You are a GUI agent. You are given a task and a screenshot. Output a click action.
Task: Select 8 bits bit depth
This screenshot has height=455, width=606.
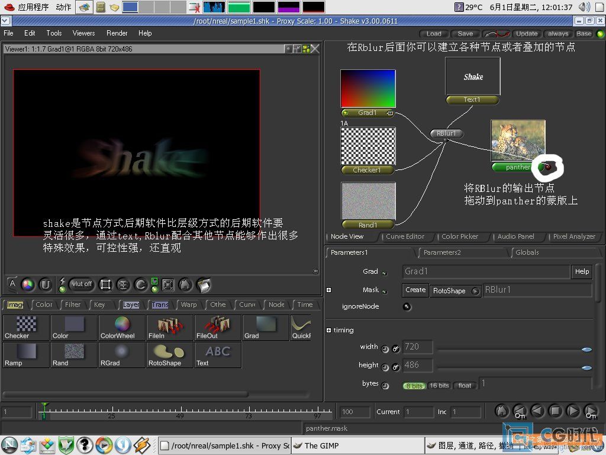click(x=414, y=386)
